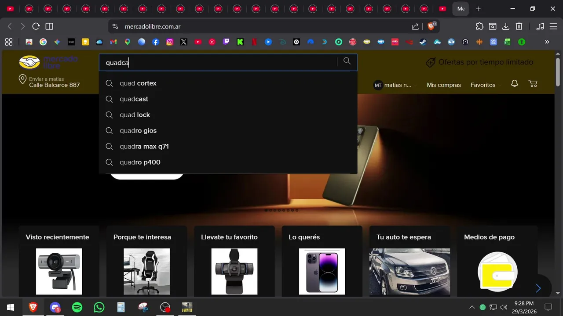This screenshot has height=316, width=563.
Task: Open the webcam thumbnail under Visto recientemente
Action: 59,271
